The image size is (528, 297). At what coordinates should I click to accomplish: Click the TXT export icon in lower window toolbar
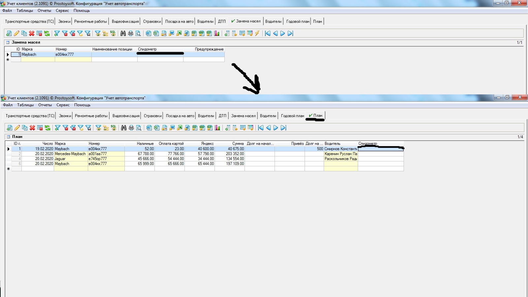point(202,128)
